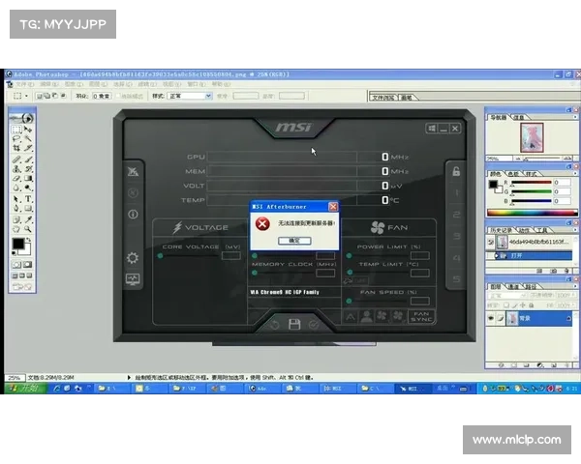Click Afterburner taskbar button

tap(413, 389)
